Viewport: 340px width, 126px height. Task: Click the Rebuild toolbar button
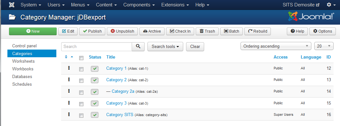point(257,31)
